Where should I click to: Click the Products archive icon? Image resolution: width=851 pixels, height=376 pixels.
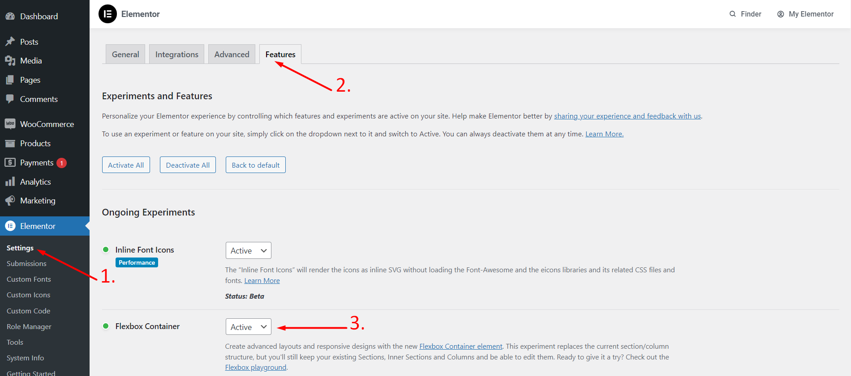[x=10, y=143]
